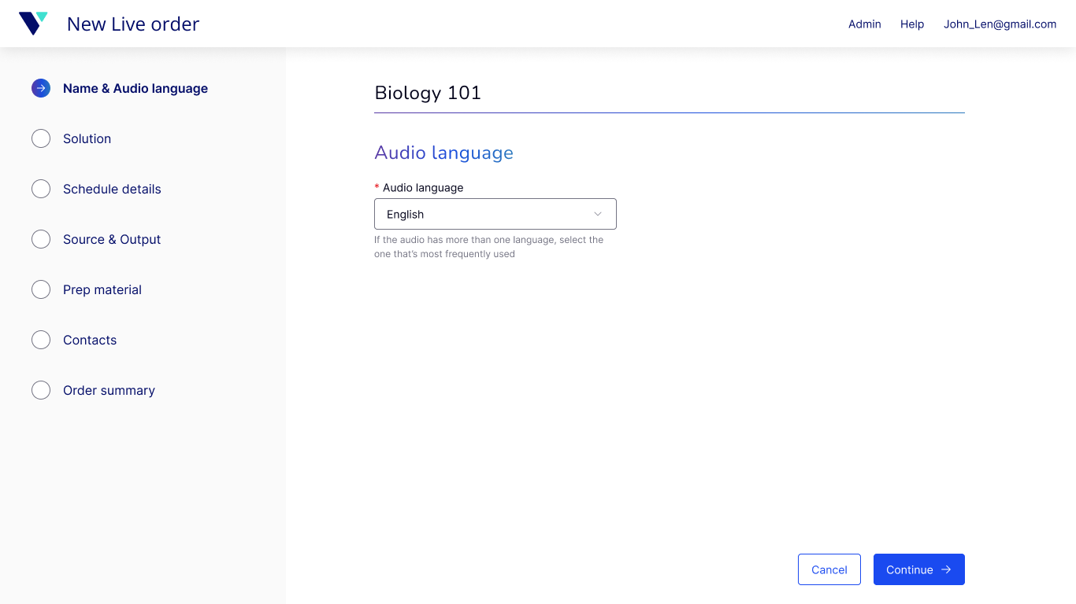Open the Admin link
The image size is (1076, 604).
865,24
